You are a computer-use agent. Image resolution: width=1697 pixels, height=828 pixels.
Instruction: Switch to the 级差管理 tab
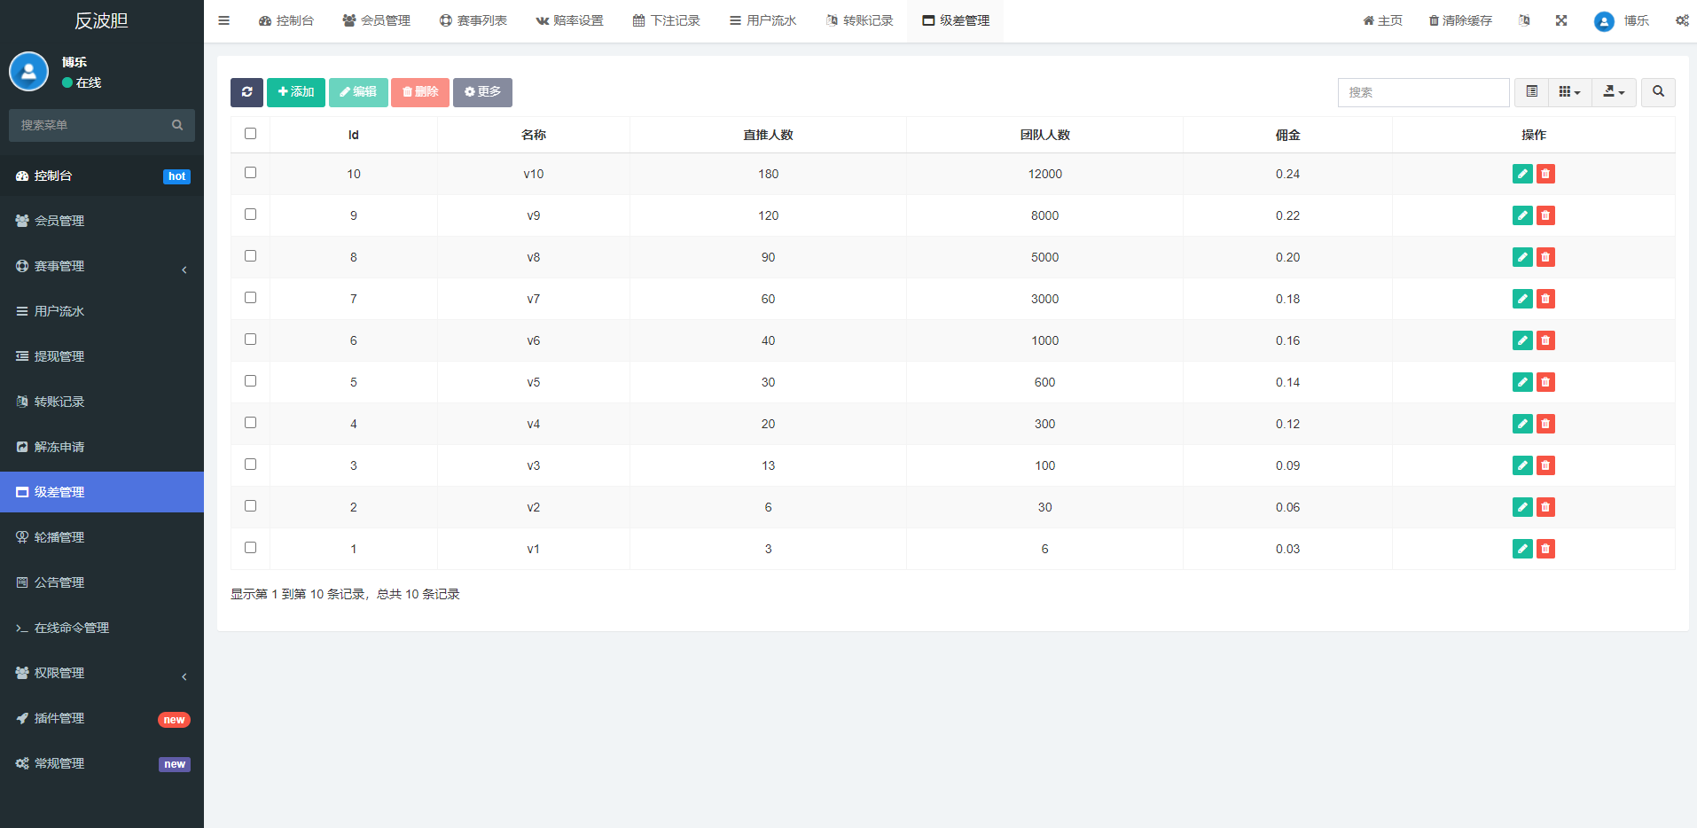coord(955,20)
